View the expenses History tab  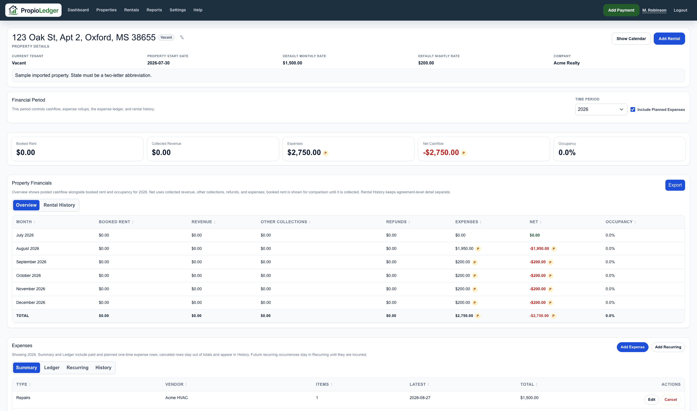pyautogui.click(x=103, y=368)
